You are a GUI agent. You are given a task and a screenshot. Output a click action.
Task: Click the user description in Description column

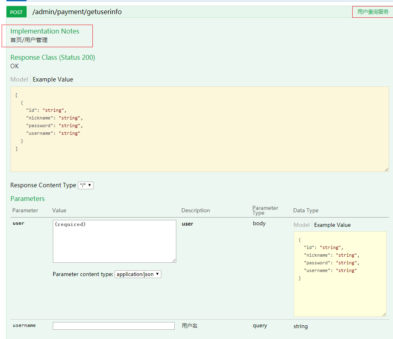tap(188, 224)
